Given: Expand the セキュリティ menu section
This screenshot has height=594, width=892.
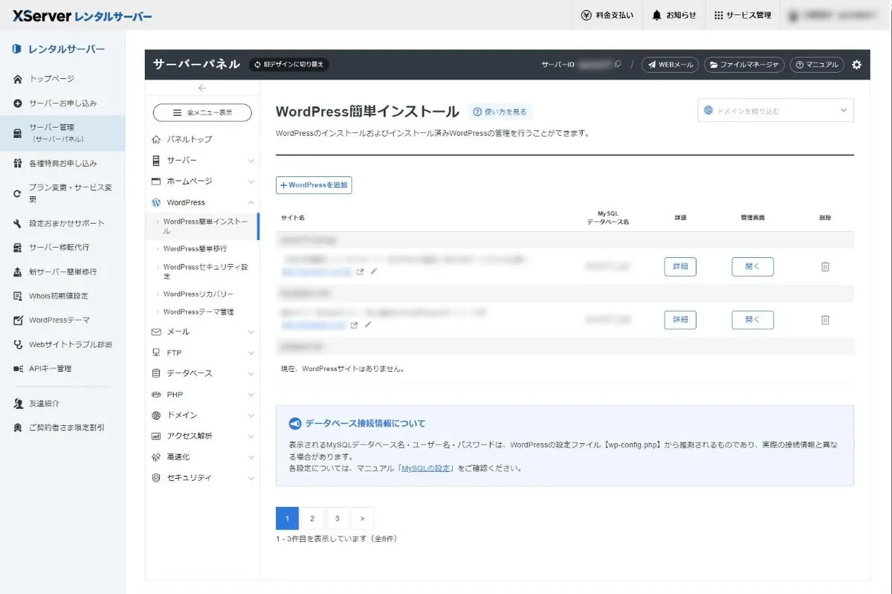Looking at the screenshot, I should (x=202, y=477).
